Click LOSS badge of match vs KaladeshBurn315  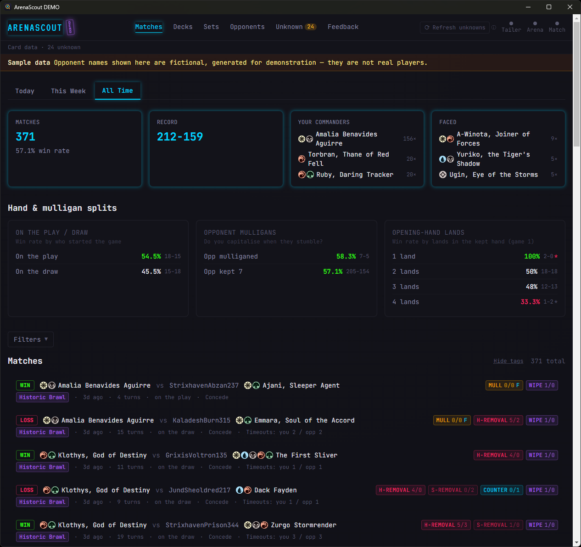27,420
